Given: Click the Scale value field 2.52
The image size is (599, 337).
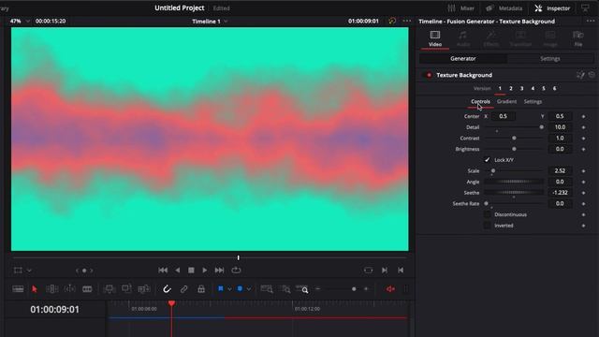Looking at the screenshot, I should pos(560,170).
